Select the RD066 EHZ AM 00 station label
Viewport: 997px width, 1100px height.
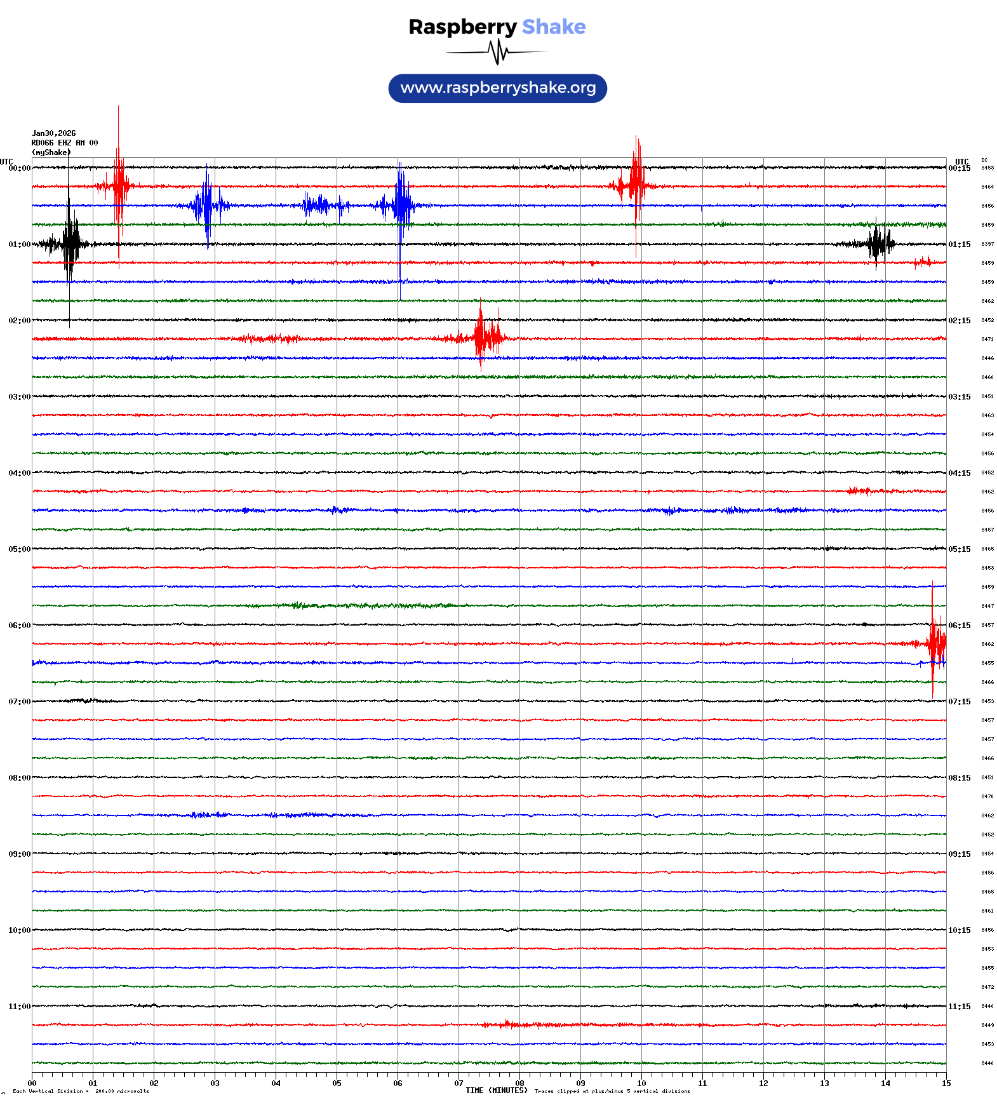click(x=65, y=143)
